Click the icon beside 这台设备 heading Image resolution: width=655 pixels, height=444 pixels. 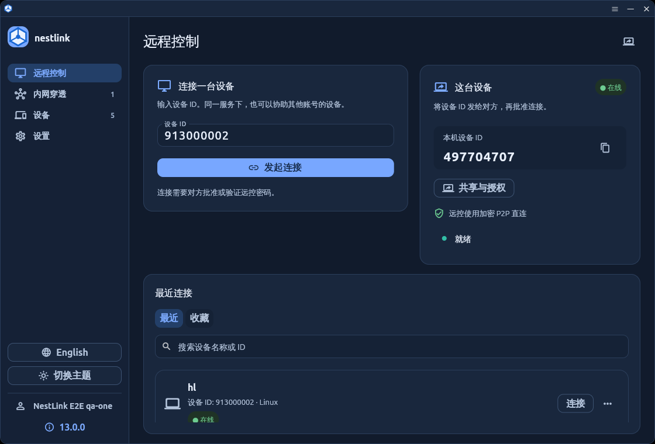click(441, 87)
